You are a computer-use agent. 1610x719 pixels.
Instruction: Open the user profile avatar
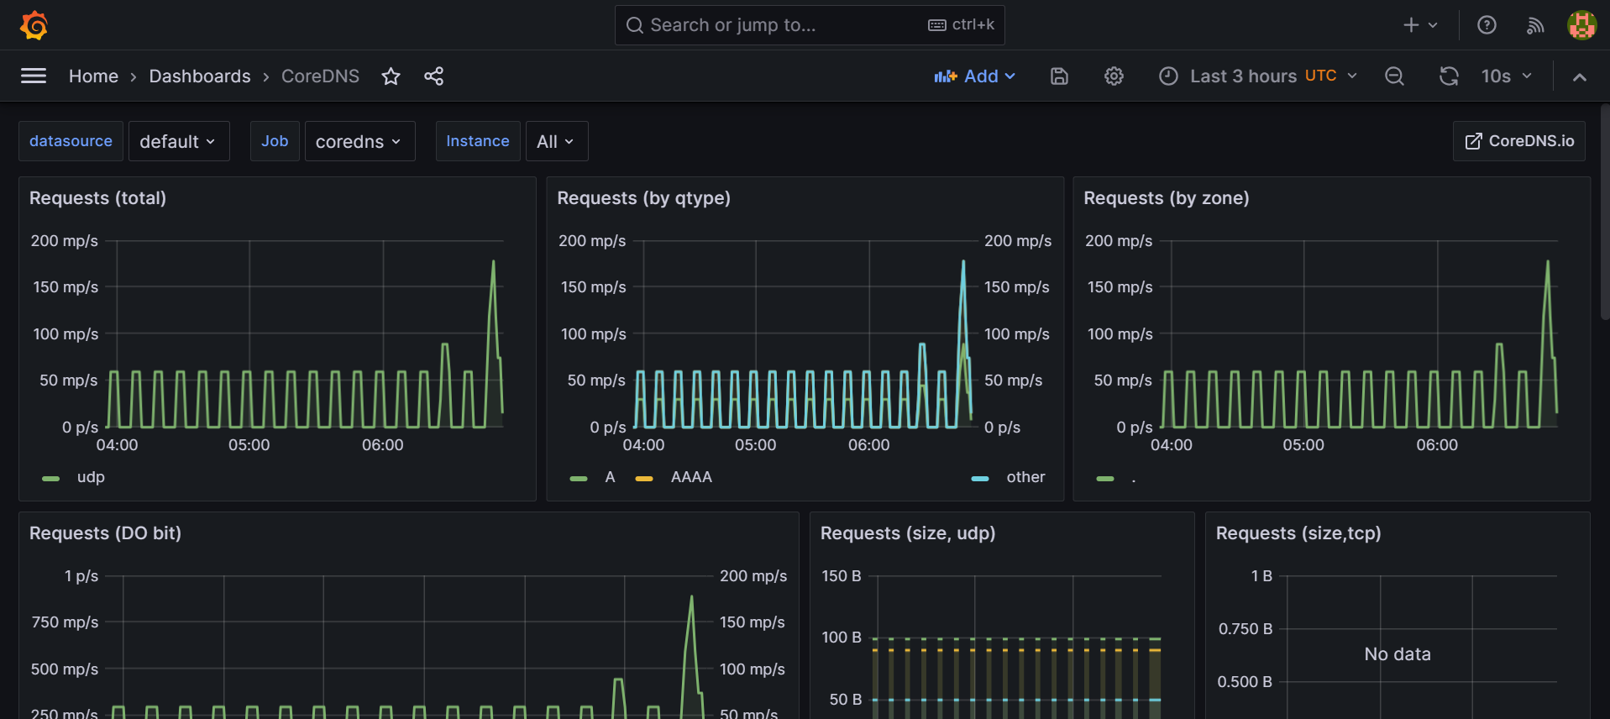tap(1582, 25)
